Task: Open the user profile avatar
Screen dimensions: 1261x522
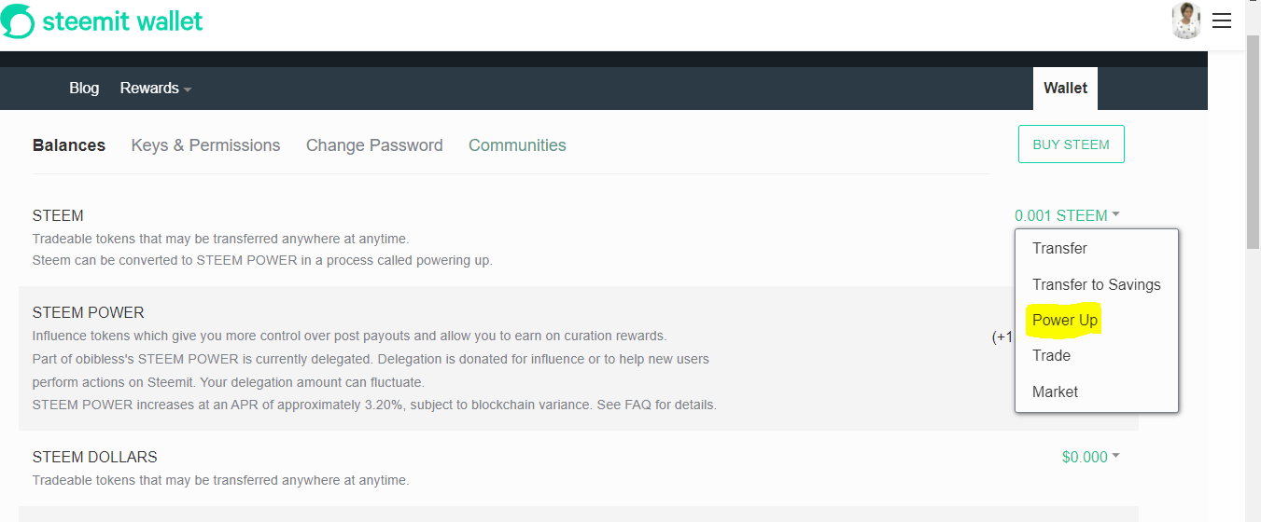Action: click(x=1185, y=21)
